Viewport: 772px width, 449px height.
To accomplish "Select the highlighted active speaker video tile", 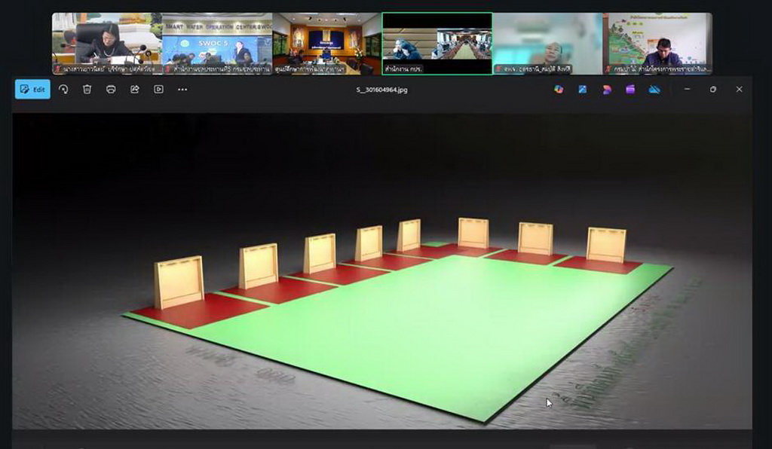I will tap(437, 43).
